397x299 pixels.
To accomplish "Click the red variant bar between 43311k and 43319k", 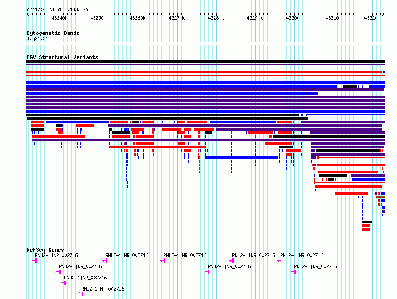I will [x=352, y=194].
